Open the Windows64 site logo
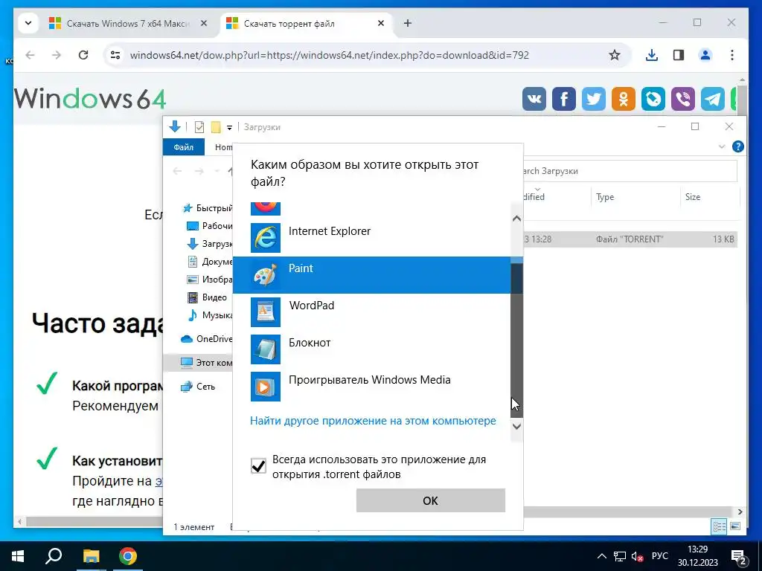Viewport: 762px width, 571px height. tap(90, 99)
